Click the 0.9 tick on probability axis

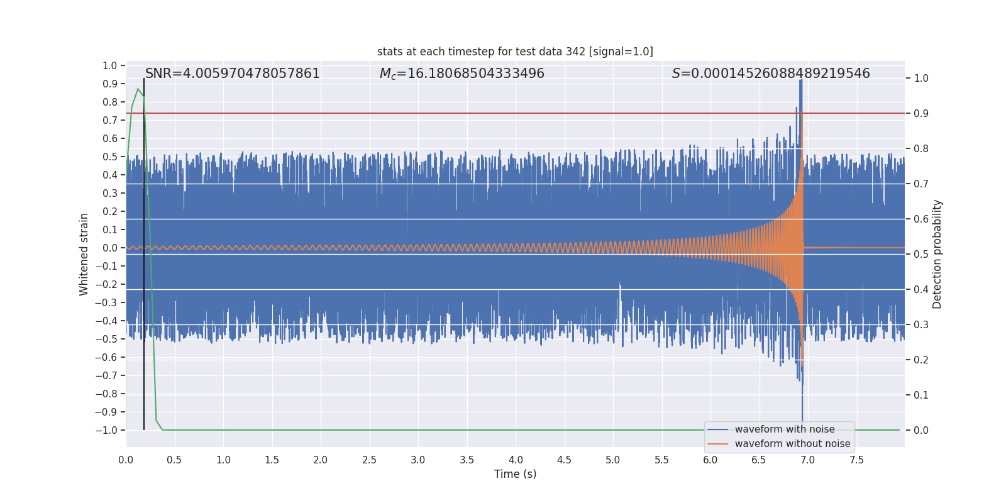[x=921, y=114]
